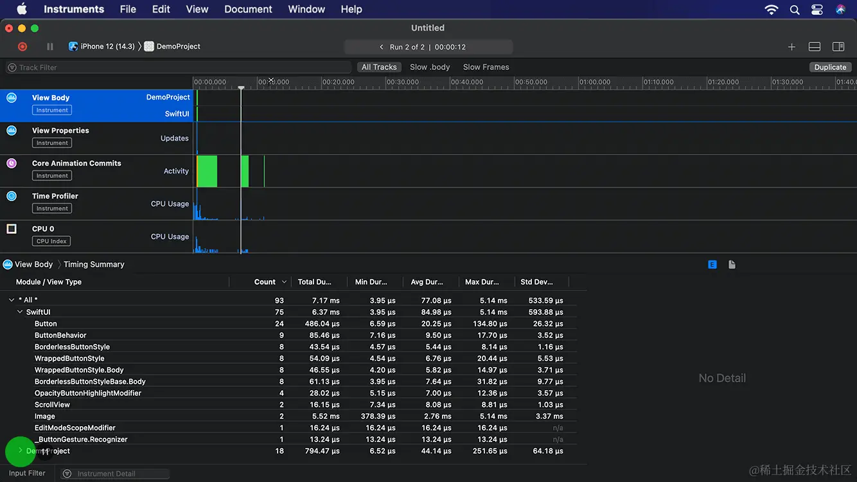Click the View Properties track icon
This screenshot has width=857, height=482.
point(12,130)
